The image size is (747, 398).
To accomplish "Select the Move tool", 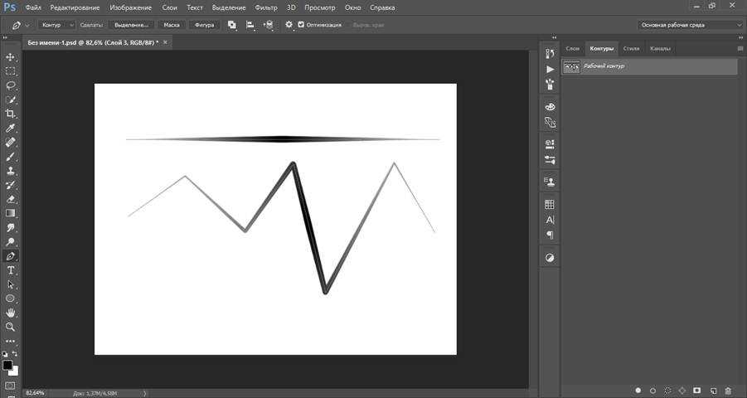I will tap(11, 57).
